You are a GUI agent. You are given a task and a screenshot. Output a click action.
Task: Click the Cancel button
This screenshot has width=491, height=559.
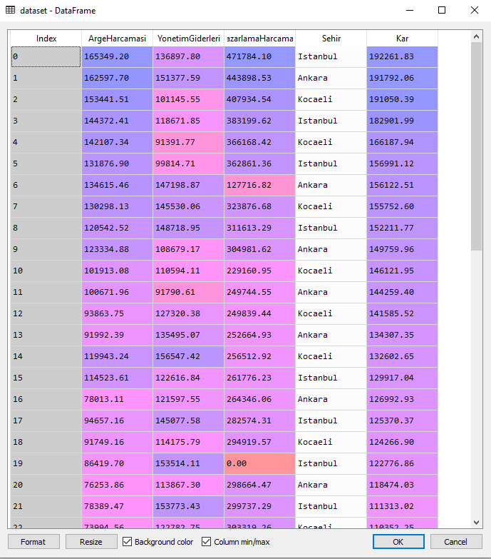456,542
